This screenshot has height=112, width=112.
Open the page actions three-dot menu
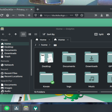coord(71,15)
